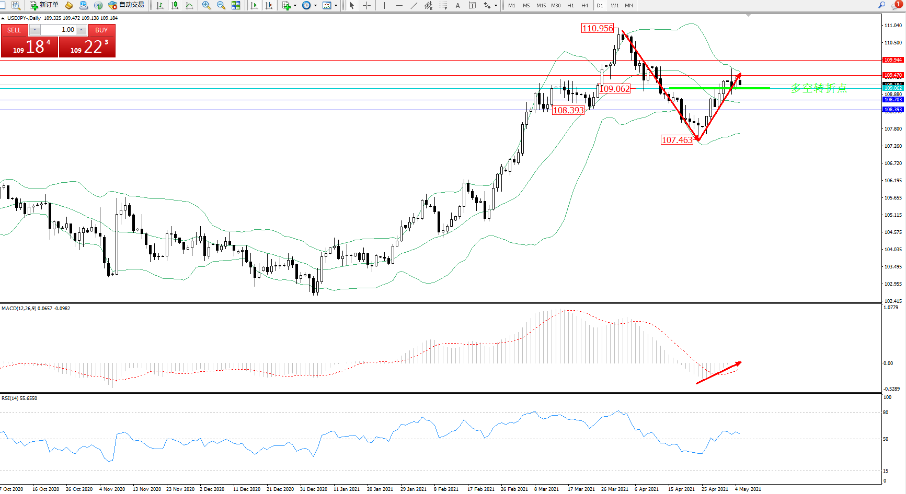906x494 pixels.
Task: Open the arrows objects dropdown
Action: pyautogui.click(x=496, y=5)
